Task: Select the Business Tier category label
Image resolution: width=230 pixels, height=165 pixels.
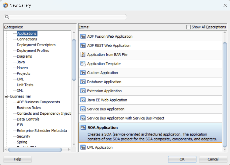Action: (x=21, y=96)
